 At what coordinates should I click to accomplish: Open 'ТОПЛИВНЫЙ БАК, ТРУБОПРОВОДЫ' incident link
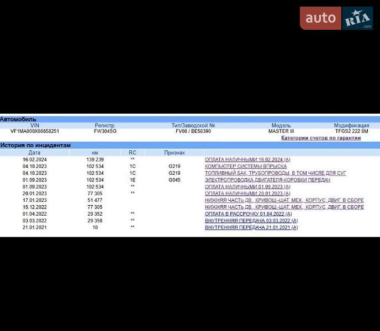(x=275, y=173)
